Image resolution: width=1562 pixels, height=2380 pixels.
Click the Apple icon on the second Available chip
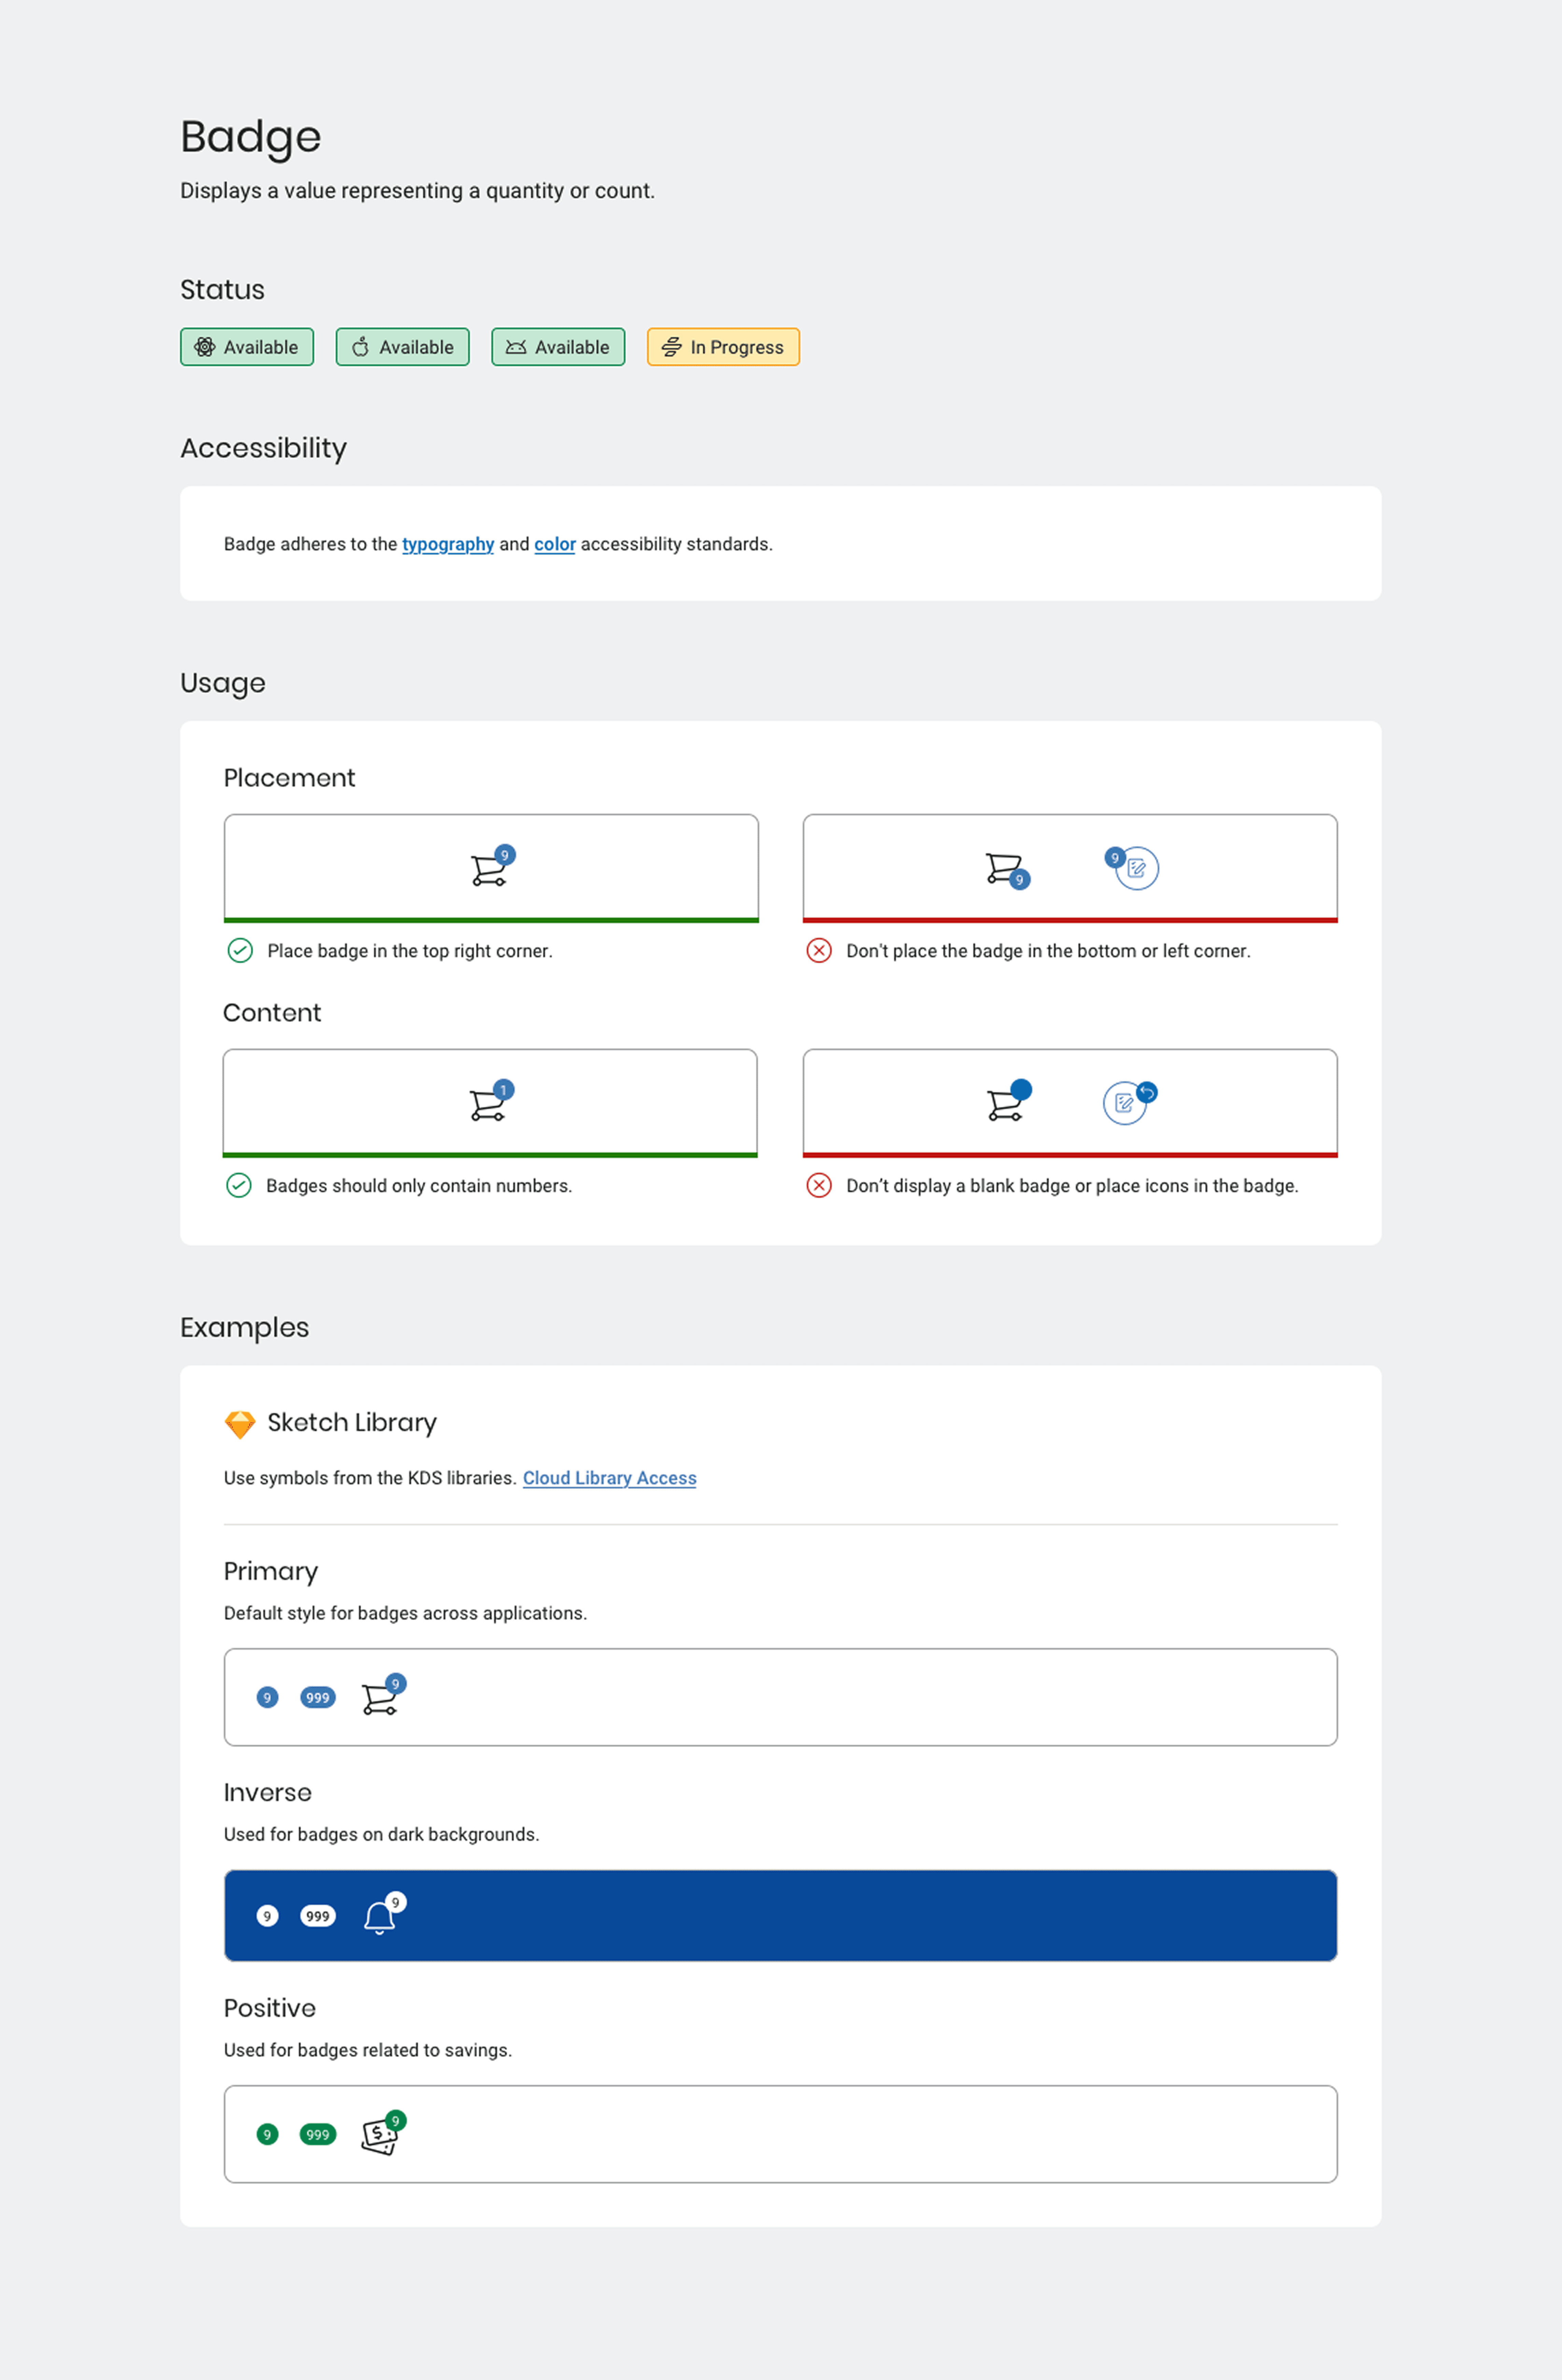(x=360, y=347)
